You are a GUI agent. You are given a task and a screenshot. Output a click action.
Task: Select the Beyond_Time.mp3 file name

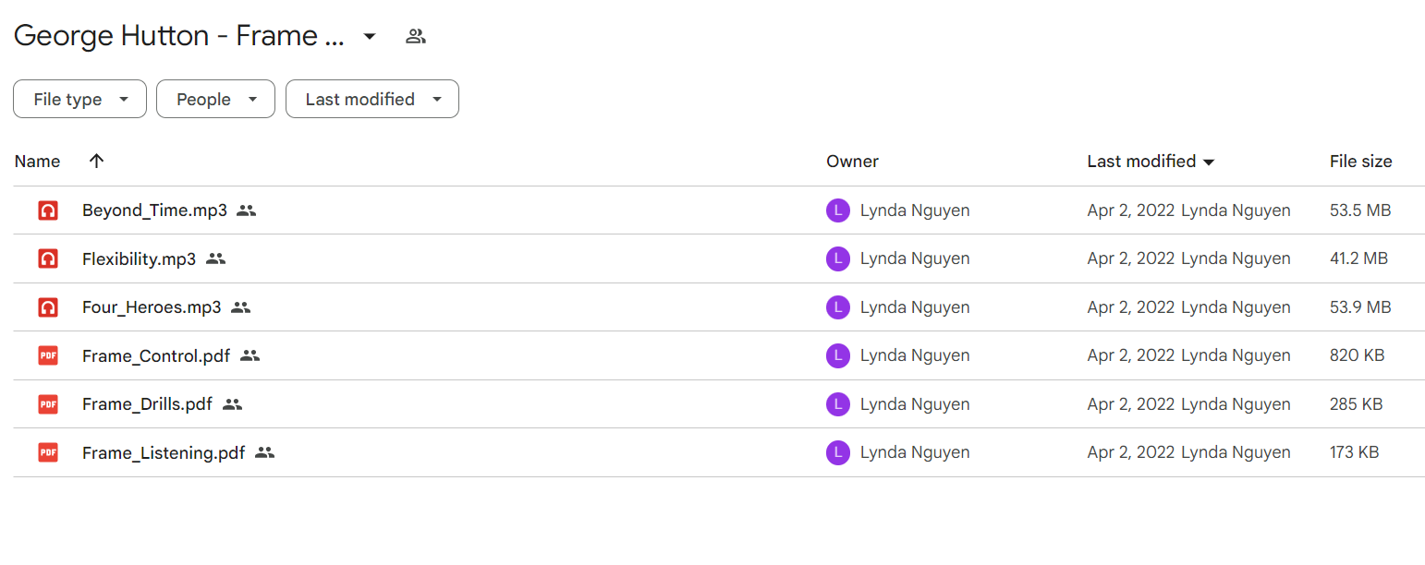(x=154, y=210)
